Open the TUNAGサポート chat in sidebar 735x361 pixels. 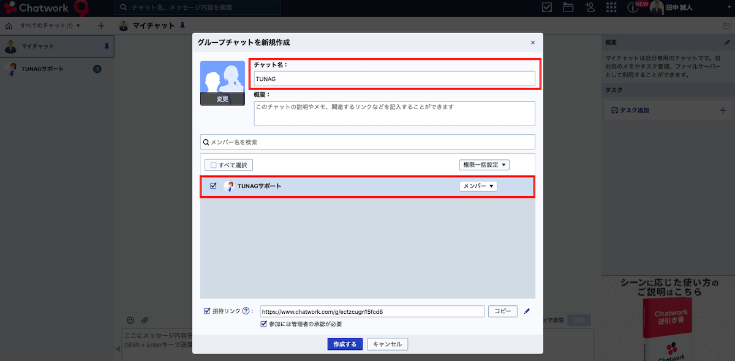tap(56, 69)
